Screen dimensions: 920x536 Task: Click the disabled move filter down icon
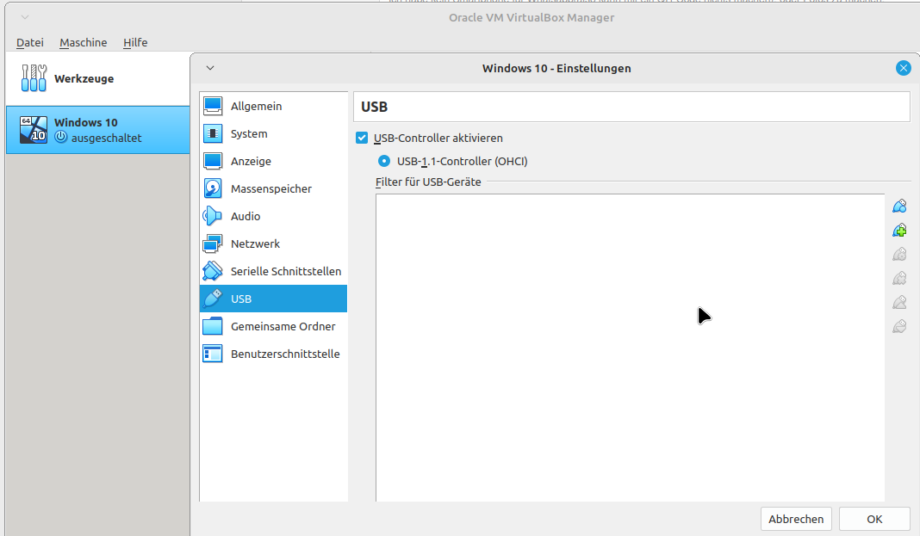pyautogui.click(x=898, y=326)
